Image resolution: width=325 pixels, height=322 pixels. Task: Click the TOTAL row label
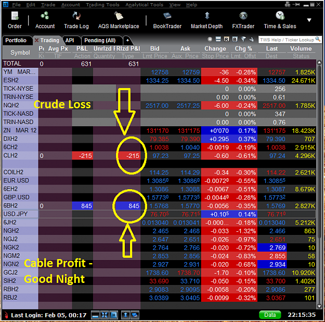click(x=12, y=64)
